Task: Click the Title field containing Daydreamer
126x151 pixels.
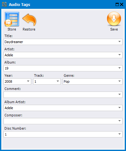Action: (63, 42)
